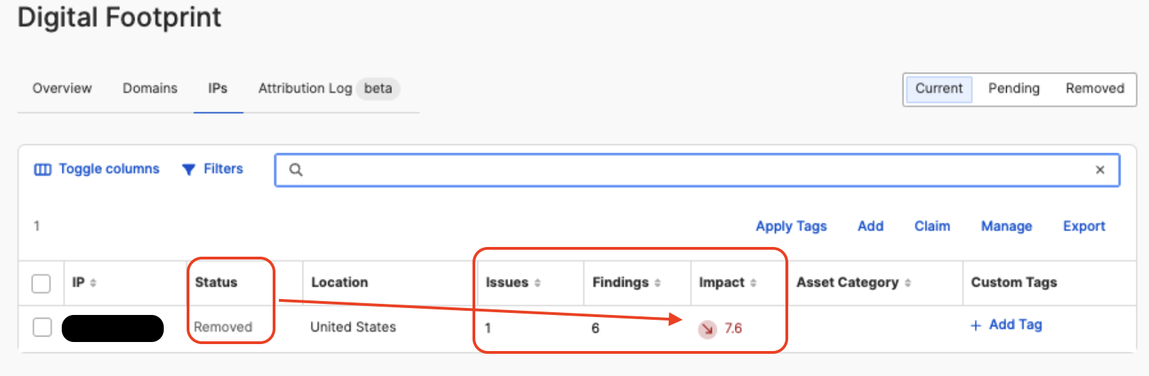Sort by the IP column arrows
Screen dimensions: 1149x376
pyautogui.click(x=93, y=283)
